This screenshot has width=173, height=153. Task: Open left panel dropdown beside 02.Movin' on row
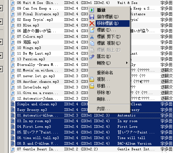(x=1, y=69)
